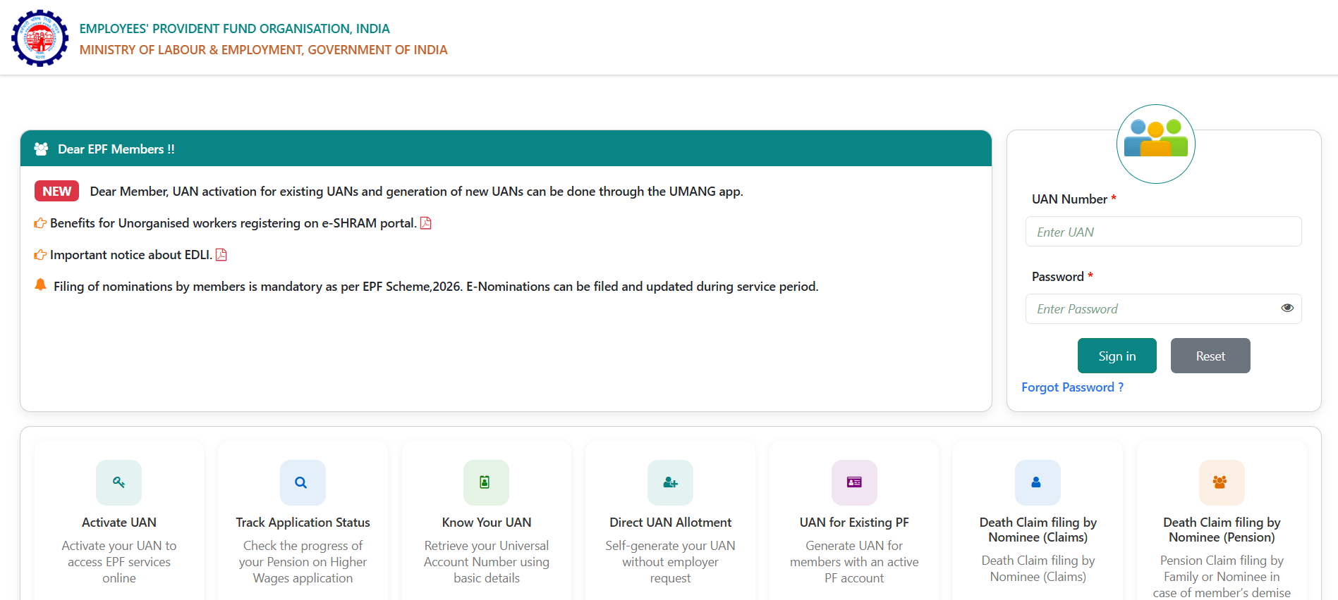
Task: Click the Dear EPF Members header text
Action: 116,149
